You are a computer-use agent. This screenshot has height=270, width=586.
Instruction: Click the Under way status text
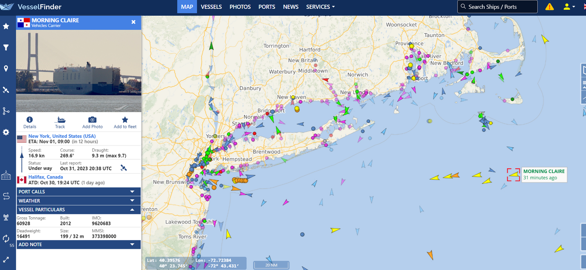point(40,169)
